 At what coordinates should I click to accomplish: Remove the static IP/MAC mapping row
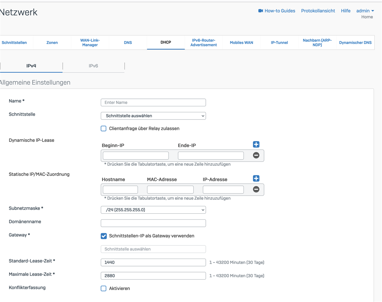(256, 189)
